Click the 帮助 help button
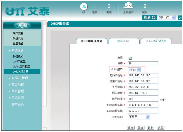Viewport: 183px width, 132px height. 150,128
